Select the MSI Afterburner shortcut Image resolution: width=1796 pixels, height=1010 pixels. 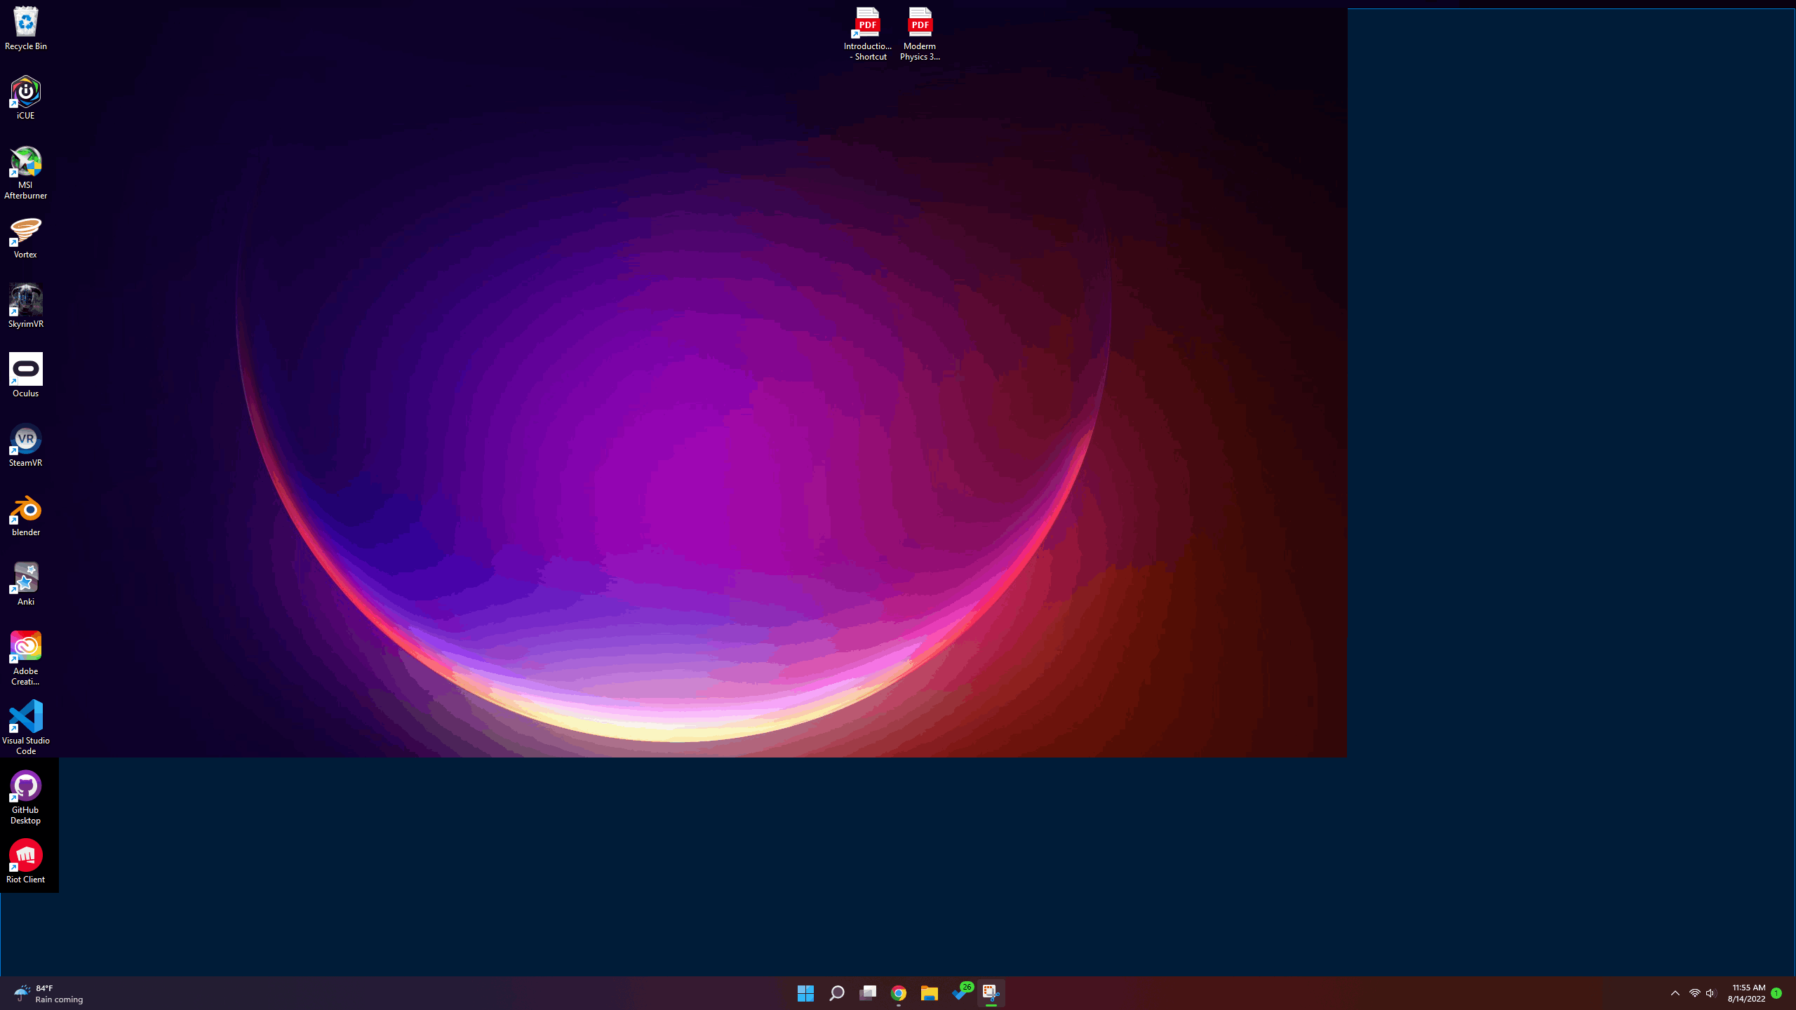tap(26, 163)
